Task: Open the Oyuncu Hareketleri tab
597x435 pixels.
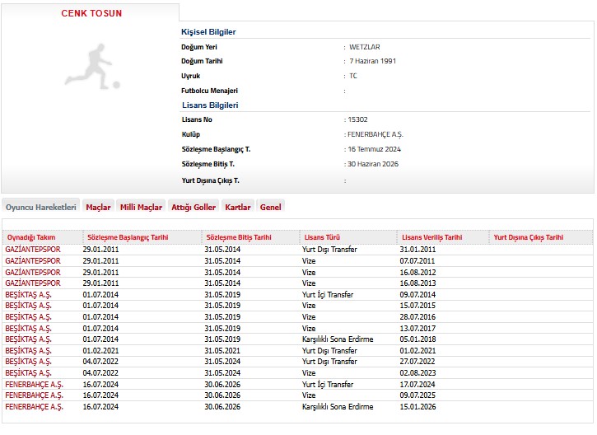Action: point(41,207)
